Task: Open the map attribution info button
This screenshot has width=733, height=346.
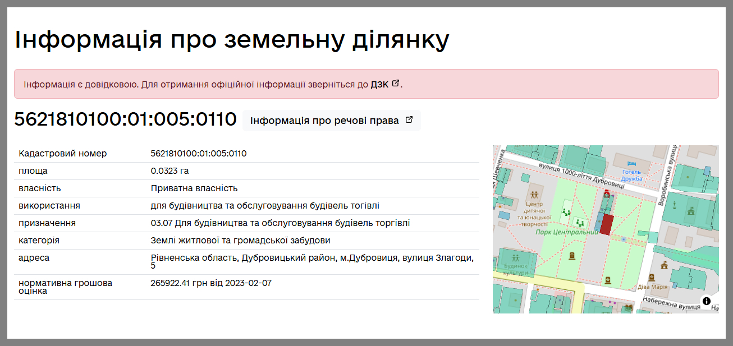Action: click(x=706, y=301)
